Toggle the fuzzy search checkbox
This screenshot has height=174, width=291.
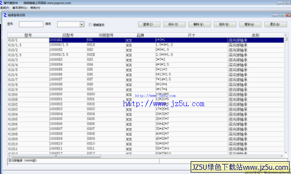pos(90,25)
